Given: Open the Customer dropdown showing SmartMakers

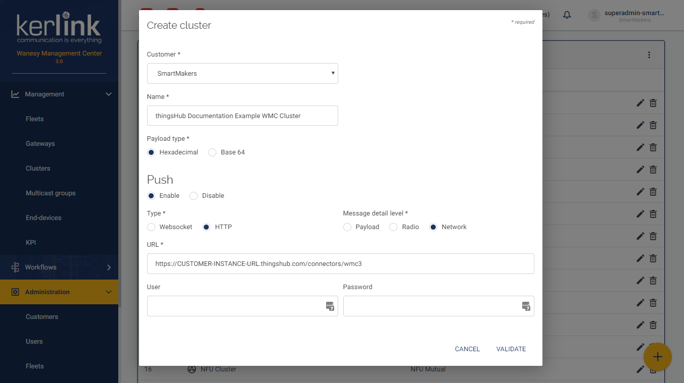Looking at the screenshot, I should [242, 73].
